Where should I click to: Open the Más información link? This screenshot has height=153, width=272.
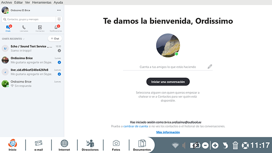point(168,132)
